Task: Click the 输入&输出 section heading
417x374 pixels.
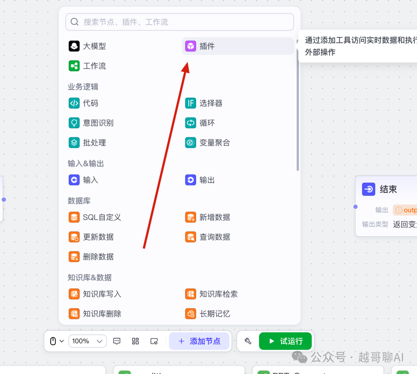Action: (86, 163)
